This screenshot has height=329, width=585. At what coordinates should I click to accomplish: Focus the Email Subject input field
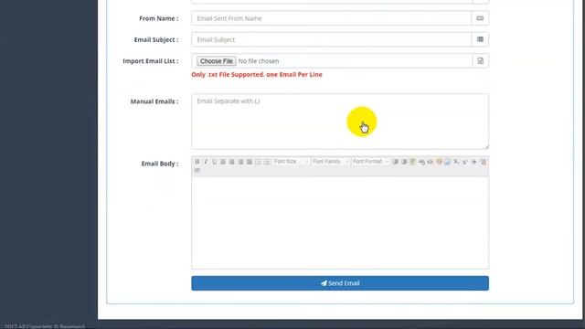coord(331,39)
